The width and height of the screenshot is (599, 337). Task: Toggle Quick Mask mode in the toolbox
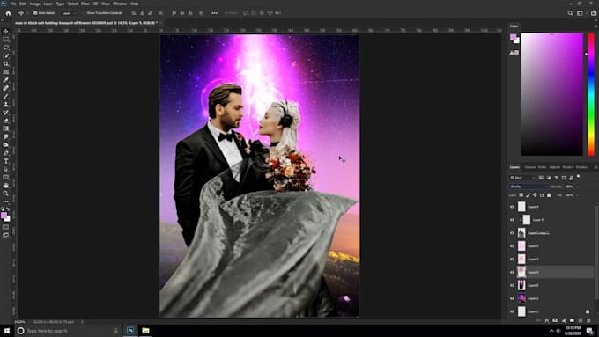(6, 227)
